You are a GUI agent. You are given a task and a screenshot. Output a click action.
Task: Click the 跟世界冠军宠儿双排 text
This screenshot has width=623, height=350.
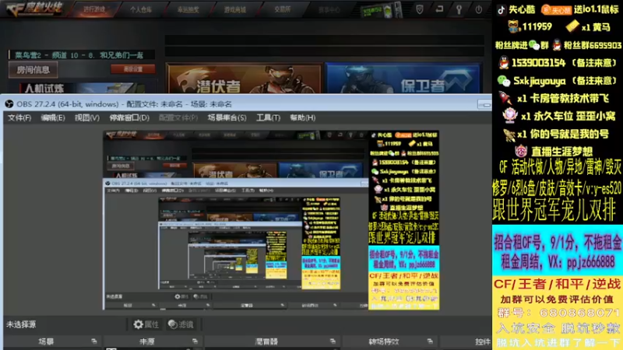point(554,209)
